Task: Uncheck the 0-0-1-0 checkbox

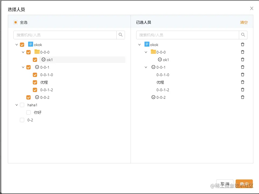Action: (x=35, y=75)
